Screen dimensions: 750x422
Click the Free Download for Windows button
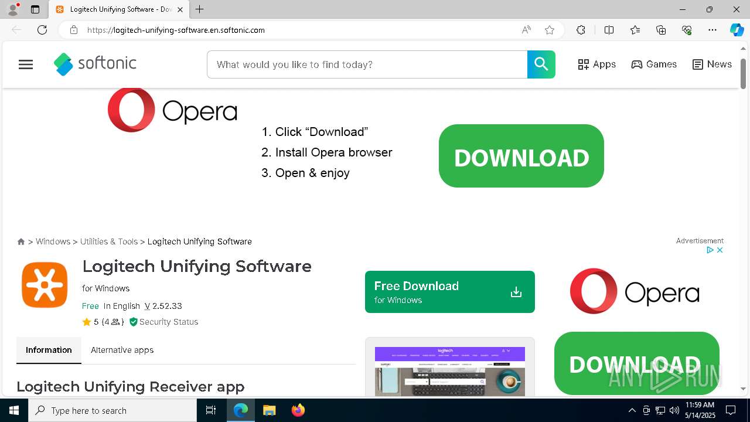(450, 292)
